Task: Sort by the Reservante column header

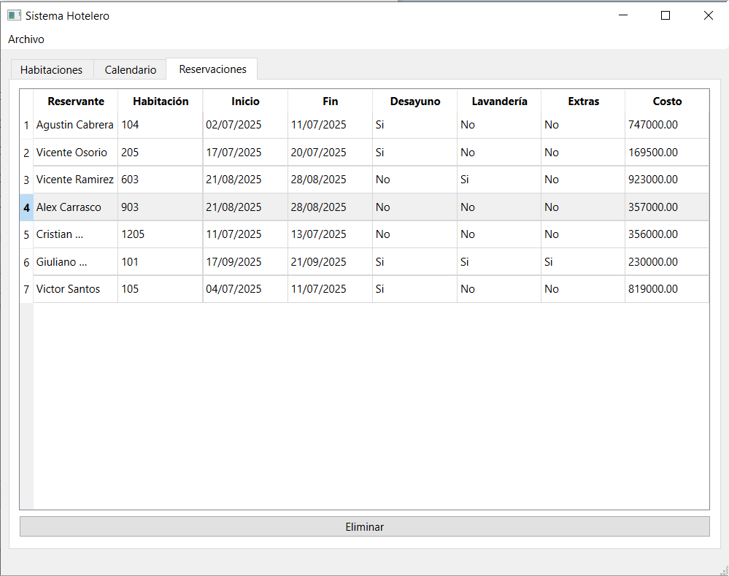Action: click(x=76, y=101)
